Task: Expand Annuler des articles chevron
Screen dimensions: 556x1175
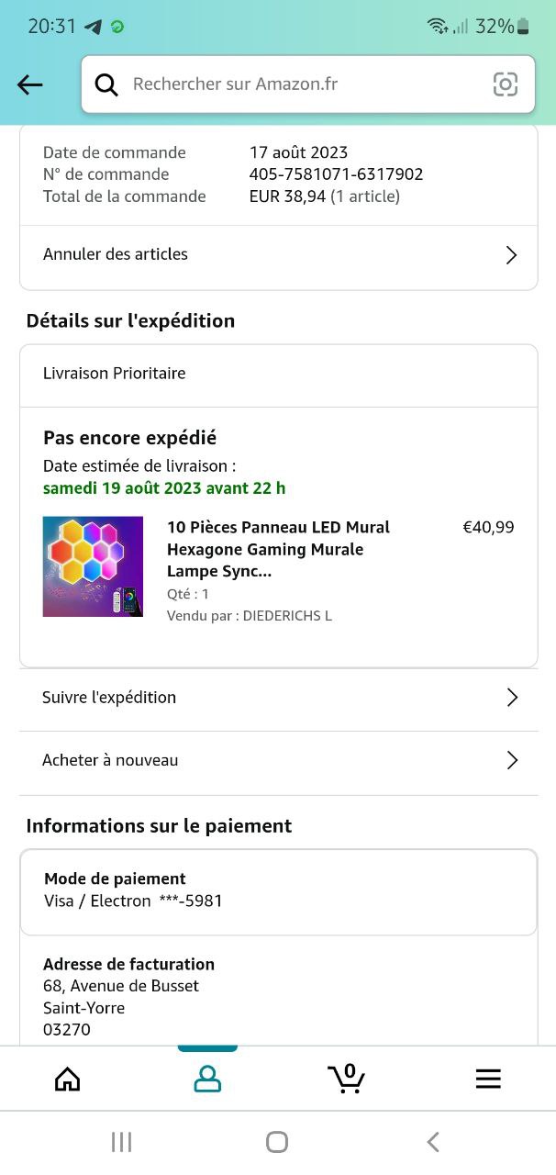Action: click(512, 255)
